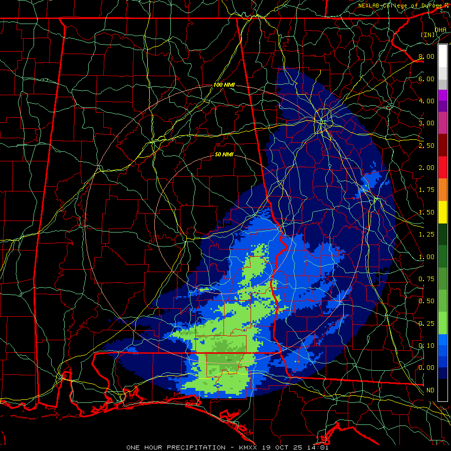Viewport: 451px width, 451px height.
Task: Click the '3.00' legend value
Action: click(426, 123)
